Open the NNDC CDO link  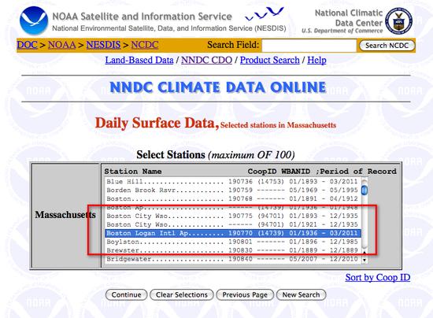(x=206, y=60)
